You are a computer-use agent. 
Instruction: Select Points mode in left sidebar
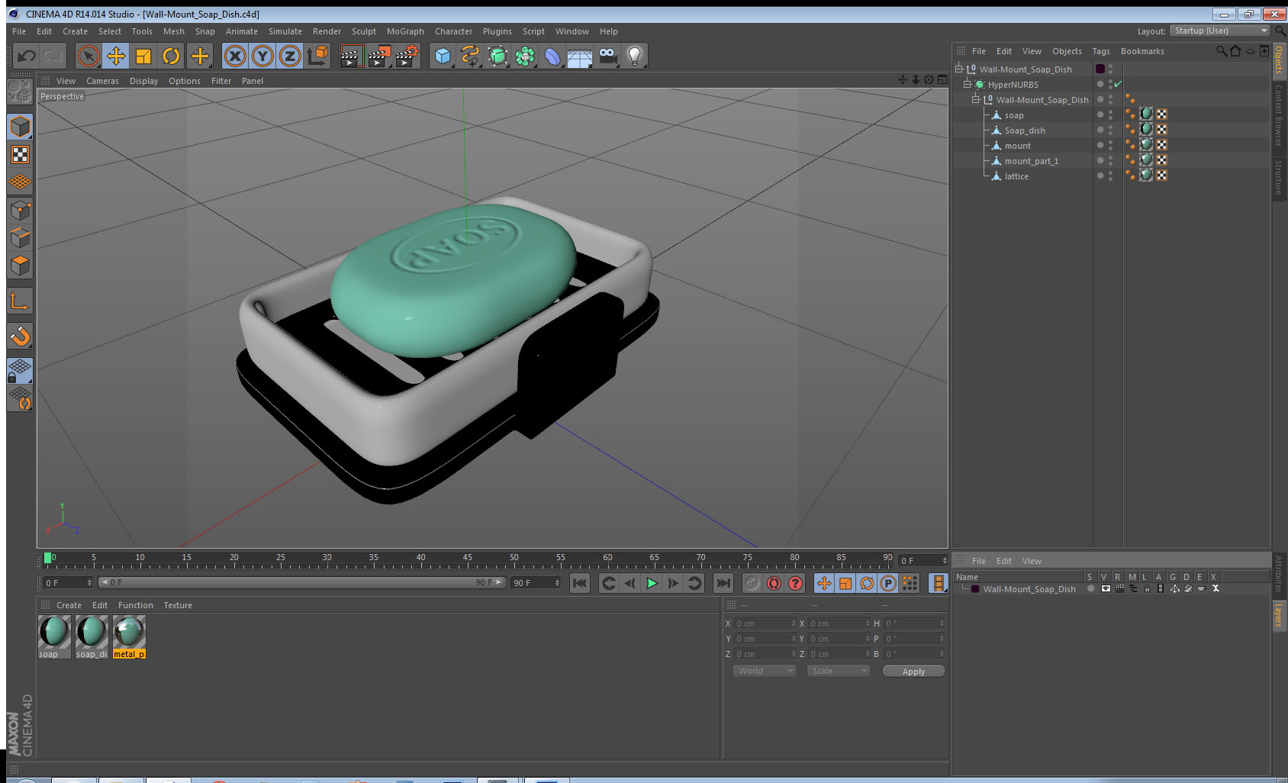pyautogui.click(x=20, y=210)
